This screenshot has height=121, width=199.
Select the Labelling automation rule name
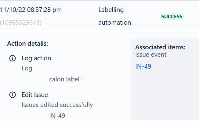tap(114, 16)
